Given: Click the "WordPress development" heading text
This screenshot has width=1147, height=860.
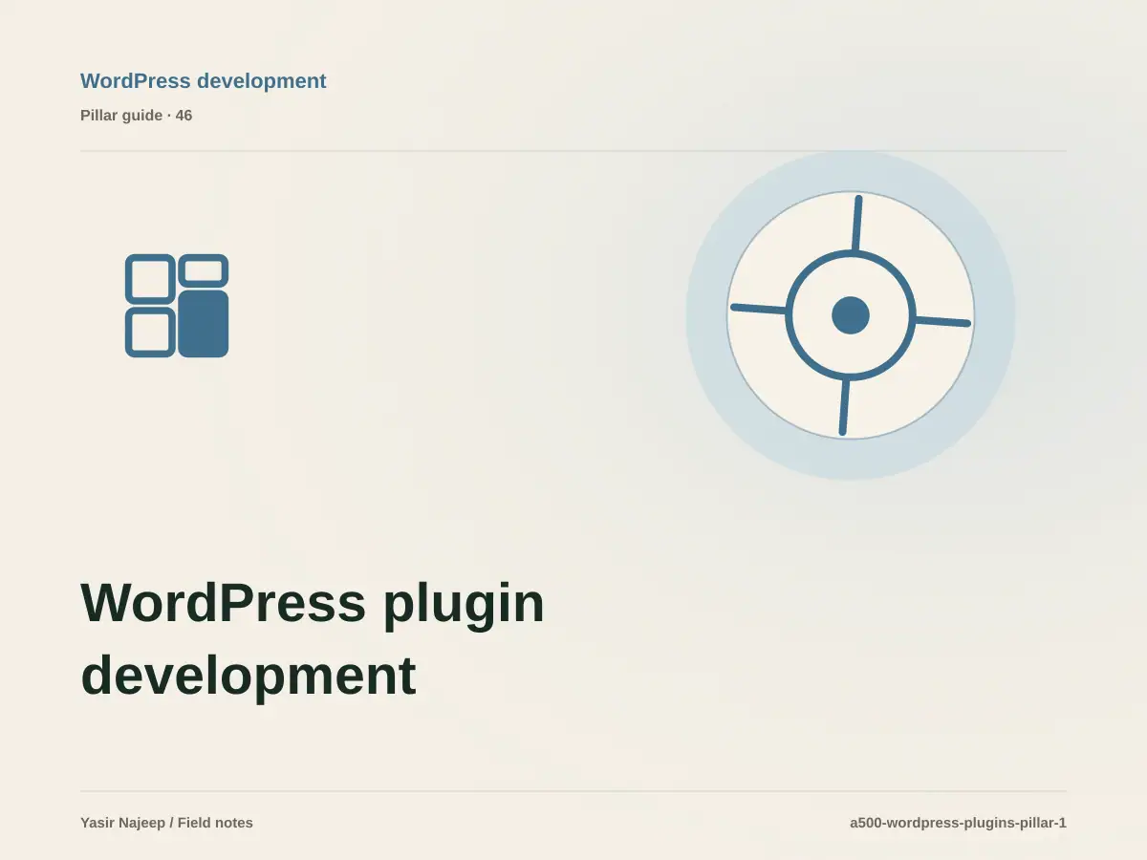Looking at the screenshot, I should click(204, 81).
